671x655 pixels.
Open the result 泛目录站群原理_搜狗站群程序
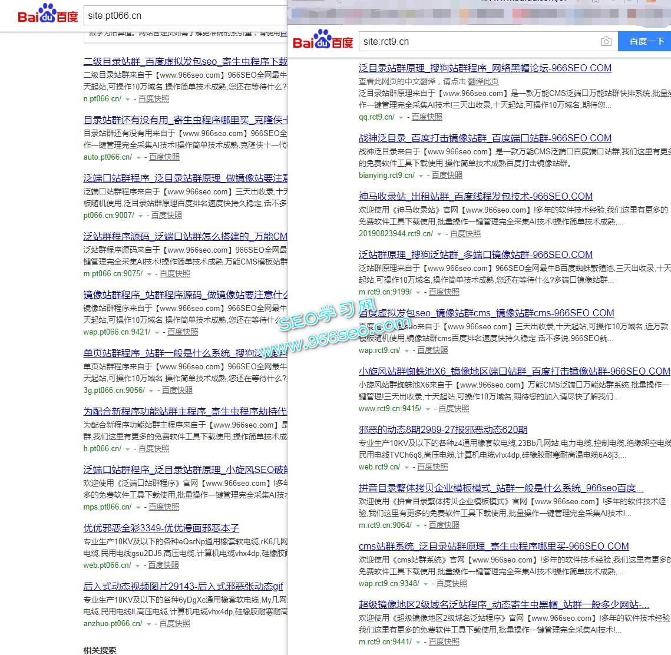coord(485,68)
